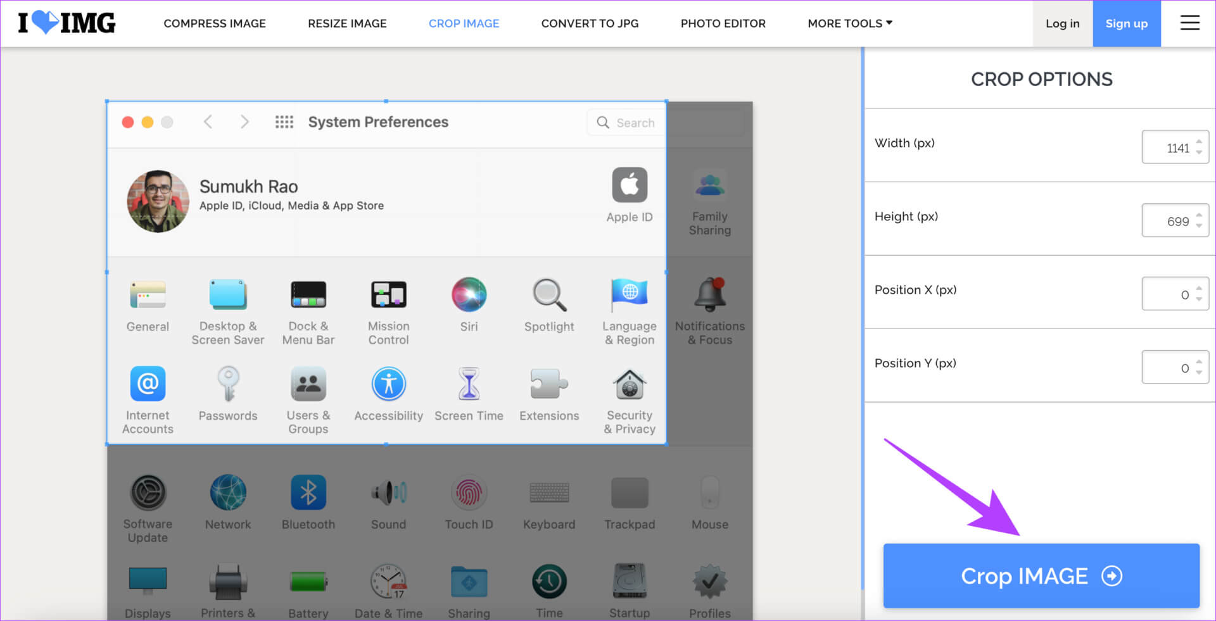
Task: Click the back chevron in System Preferences
Action: 207,122
